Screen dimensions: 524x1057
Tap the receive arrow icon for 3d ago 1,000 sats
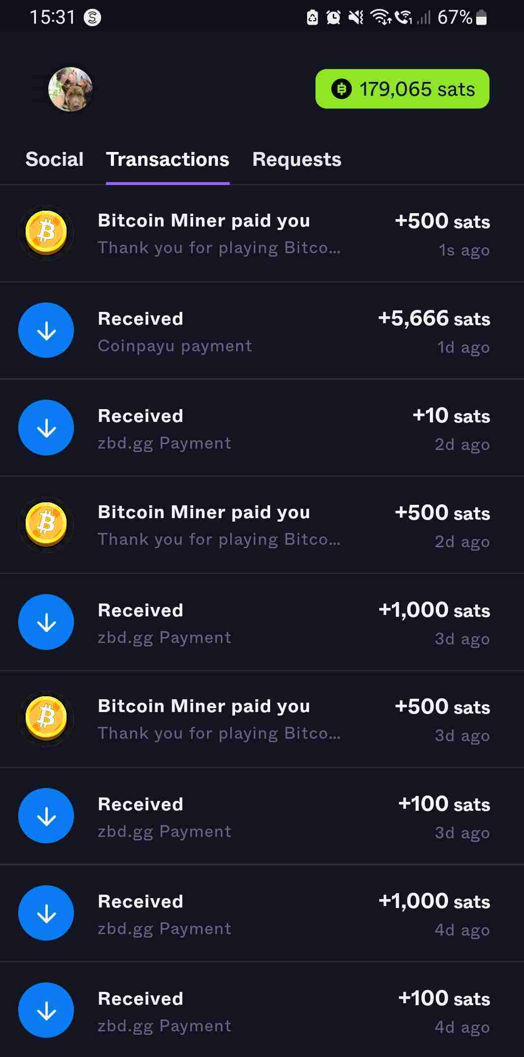tap(46, 622)
